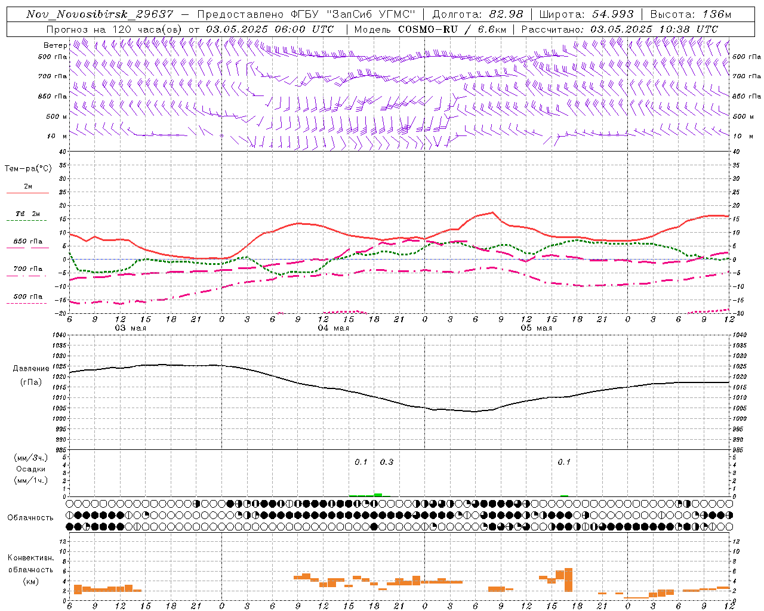
Task: Select the 500 гПа temperature legend entry
Action: 28,297
